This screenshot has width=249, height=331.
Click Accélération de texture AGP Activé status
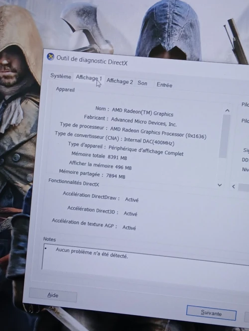pyautogui.click(x=129, y=227)
